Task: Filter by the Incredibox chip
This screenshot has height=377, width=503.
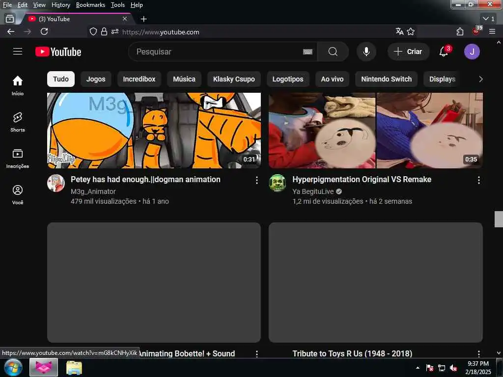Action: (139, 79)
